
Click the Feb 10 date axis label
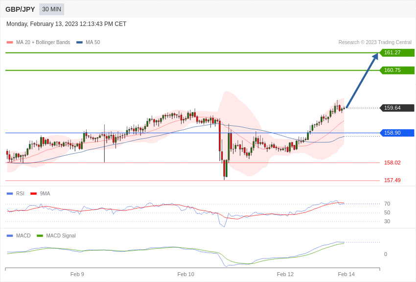click(185, 274)
